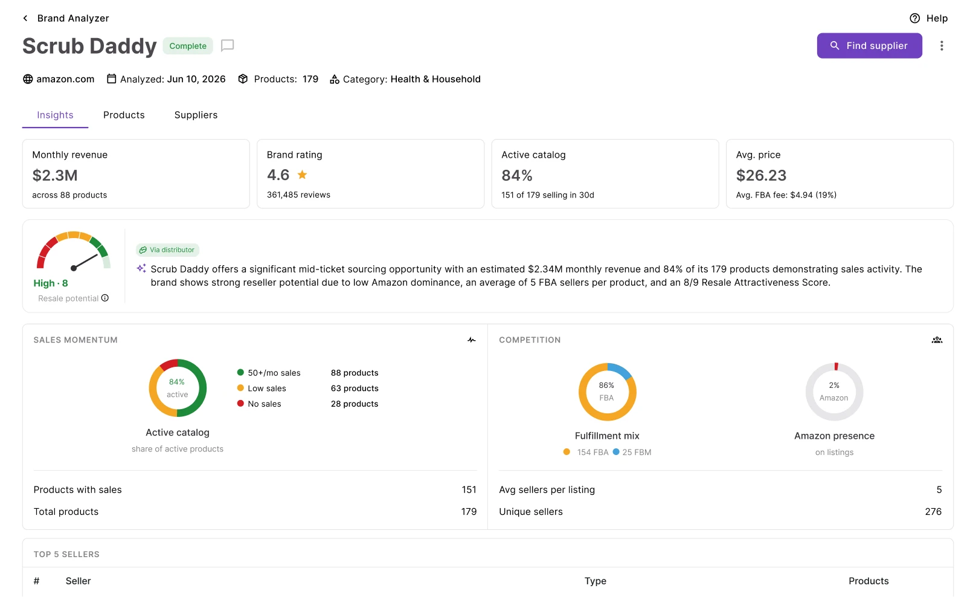Click the Products with sales row
This screenshot has height=597, width=976.
point(255,489)
